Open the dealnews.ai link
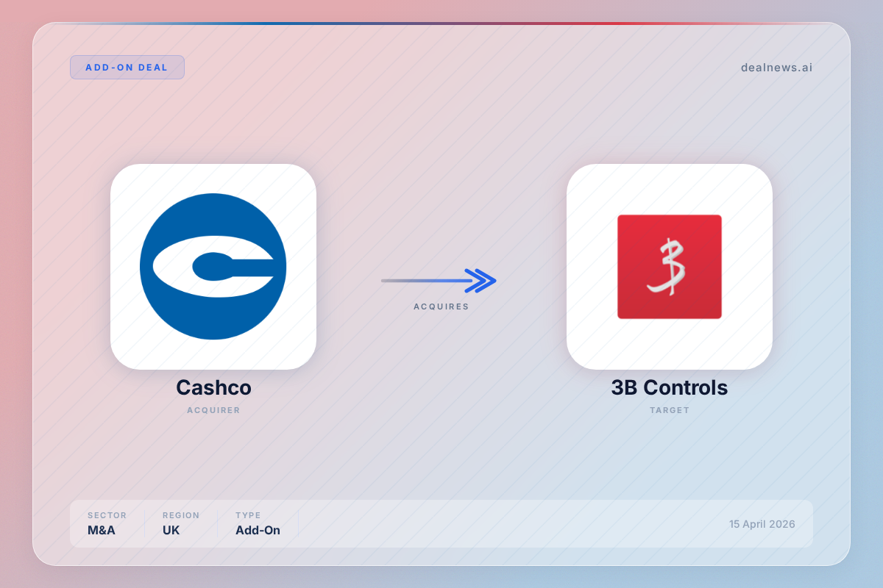Image resolution: width=883 pixels, height=588 pixels. pos(776,68)
